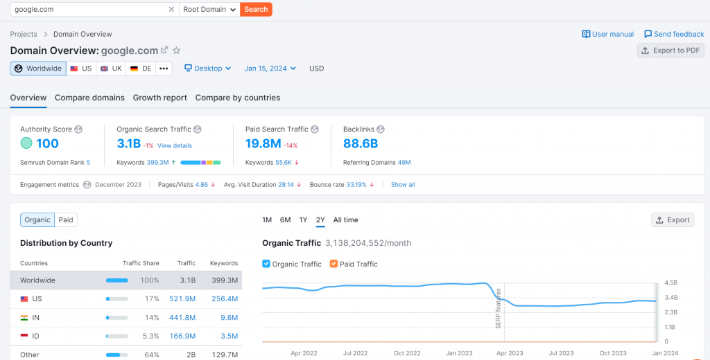The image size is (710, 360).
Task: Select the Worldwide row in country table
Action: click(x=126, y=280)
